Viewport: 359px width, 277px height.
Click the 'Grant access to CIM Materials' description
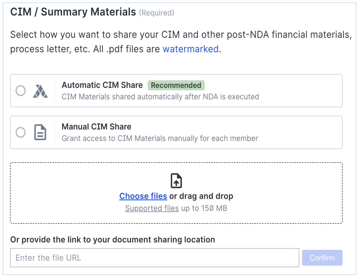160,138
